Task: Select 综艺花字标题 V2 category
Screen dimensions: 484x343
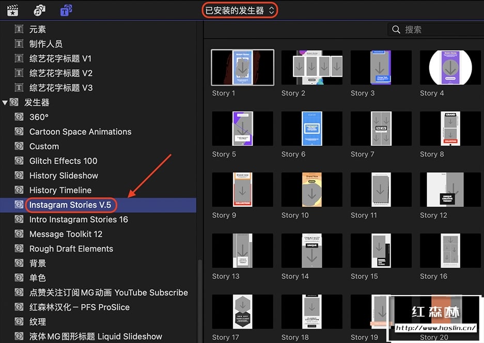Action: click(x=61, y=73)
